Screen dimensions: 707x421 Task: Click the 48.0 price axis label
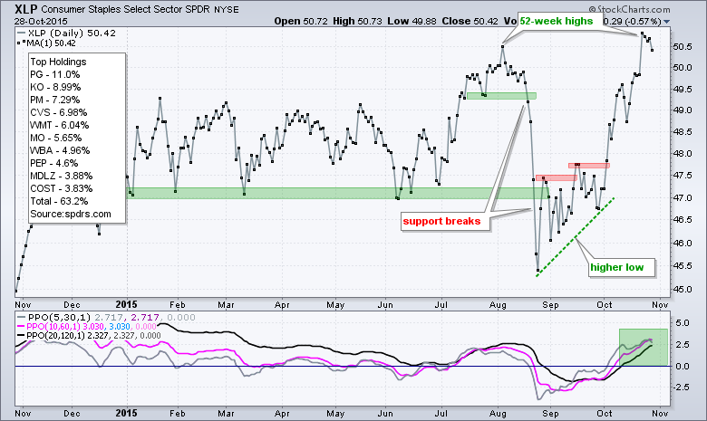pos(683,154)
